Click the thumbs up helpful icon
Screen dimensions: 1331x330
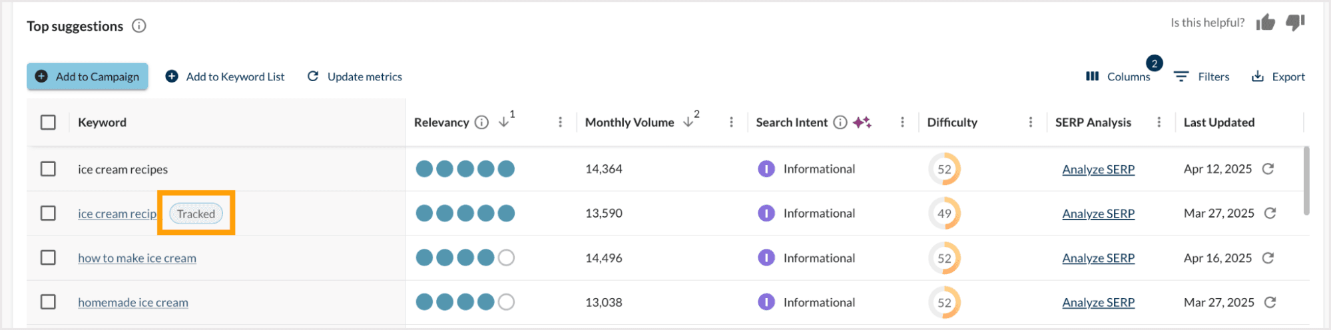click(x=1265, y=23)
